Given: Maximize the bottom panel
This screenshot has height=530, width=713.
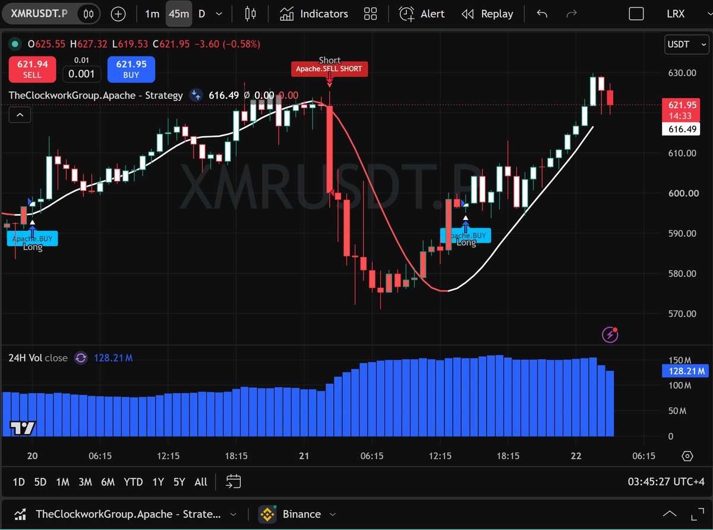Looking at the screenshot, I should point(697,514).
